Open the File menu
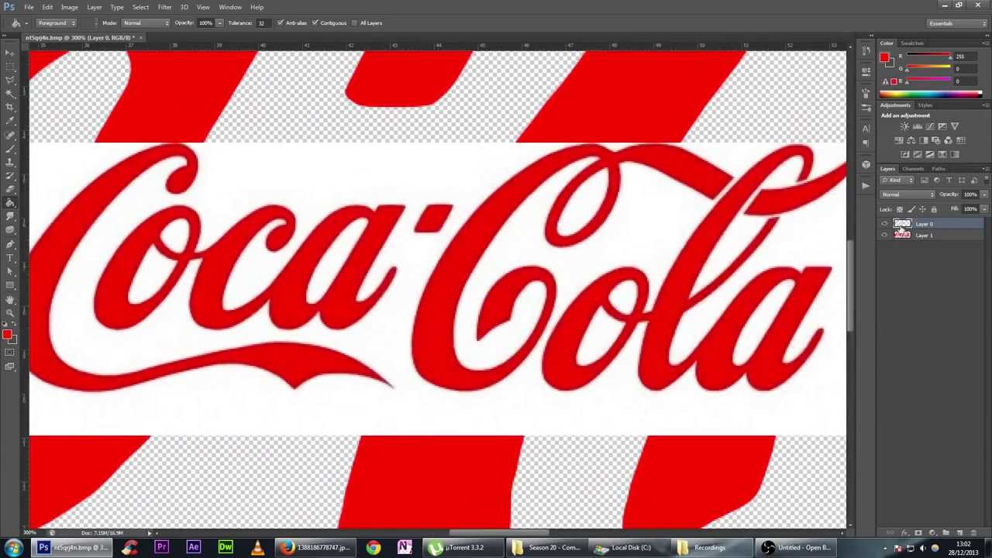Viewport: 992px width, 558px height. click(29, 7)
